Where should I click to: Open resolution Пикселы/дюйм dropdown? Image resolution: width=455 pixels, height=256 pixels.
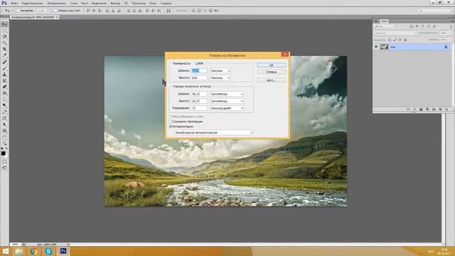pyautogui.click(x=226, y=108)
